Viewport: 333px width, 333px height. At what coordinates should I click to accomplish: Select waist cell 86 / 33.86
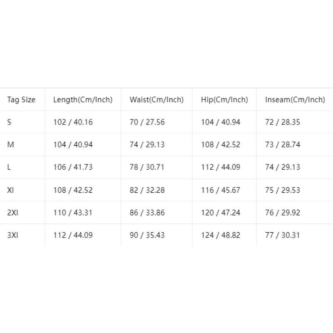147,212
